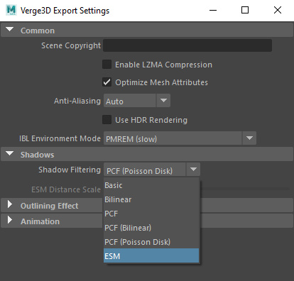The width and height of the screenshot is (294, 281).
Task: Toggle Use HDR Rendering checkbox
Action: pos(107,120)
